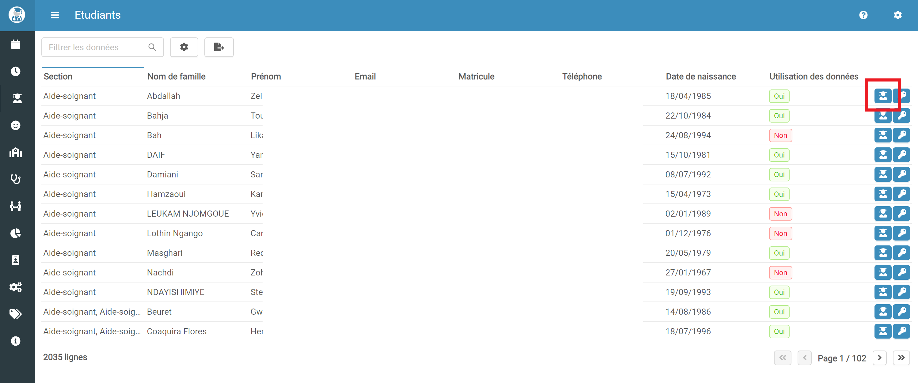Focus the 'Filtrer les données' input field

tap(103, 47)
